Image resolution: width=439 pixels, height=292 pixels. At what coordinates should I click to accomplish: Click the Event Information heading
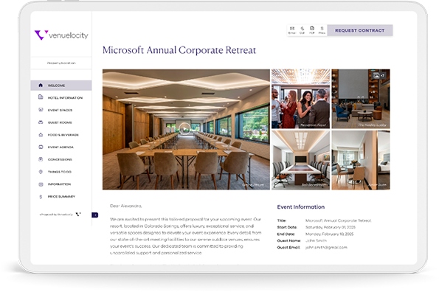(x=301, y=207)
